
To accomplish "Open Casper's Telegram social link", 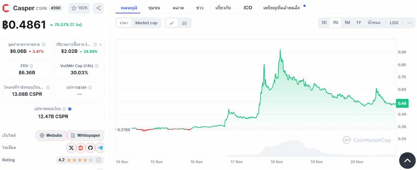I will pyautogui.click(x=100, y=148).
